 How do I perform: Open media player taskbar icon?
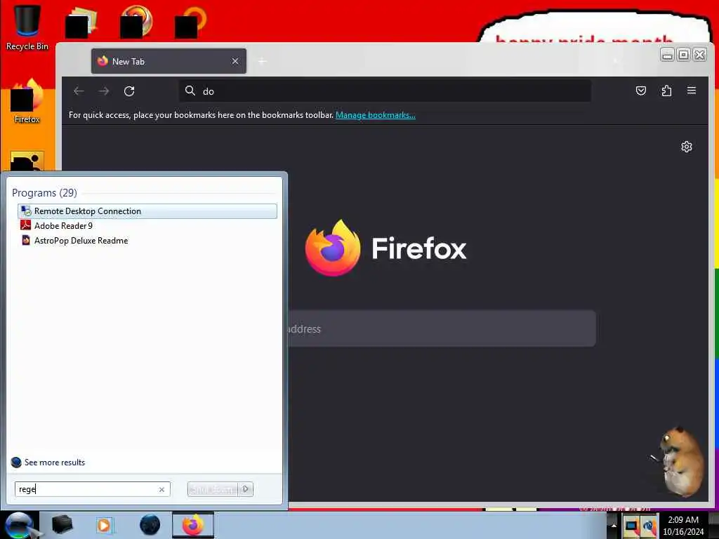[x=104, y=525]
